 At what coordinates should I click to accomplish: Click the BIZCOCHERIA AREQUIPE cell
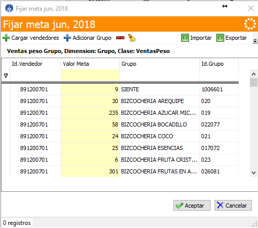click(x=160, y=101)
